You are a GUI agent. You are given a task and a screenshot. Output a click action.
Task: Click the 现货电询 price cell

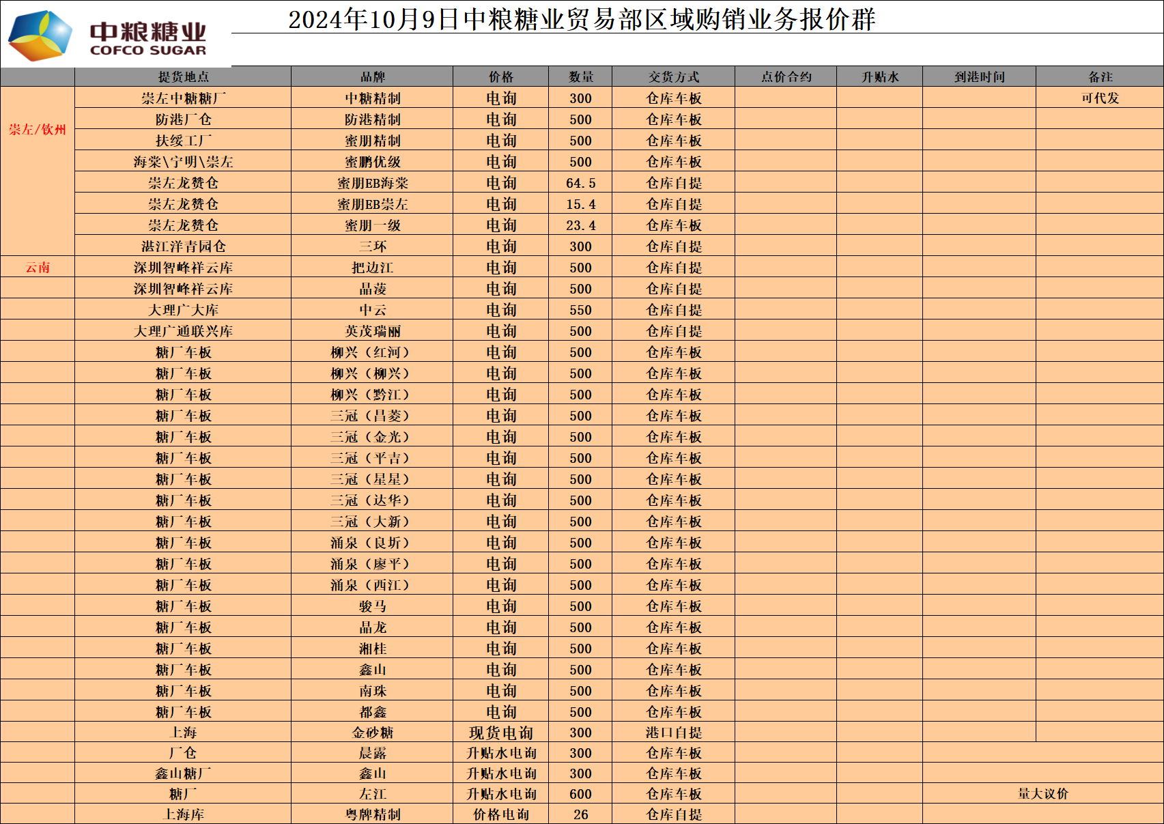500,733
